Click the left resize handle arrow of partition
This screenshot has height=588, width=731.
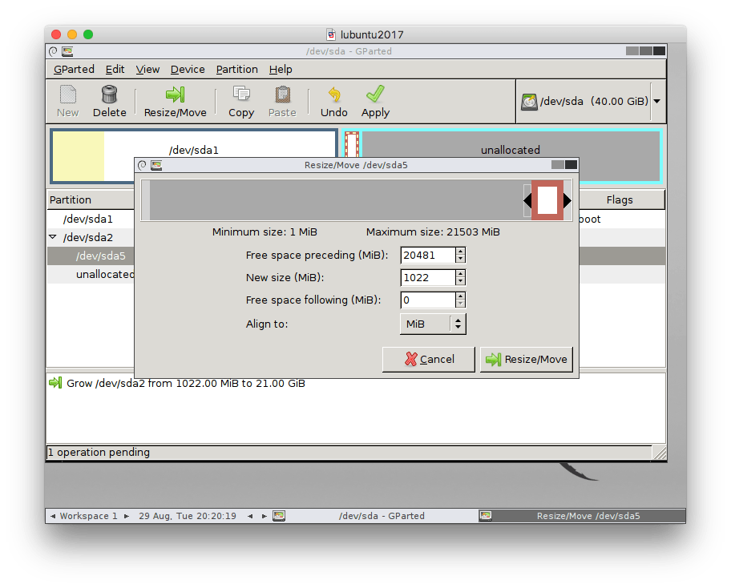527,201
